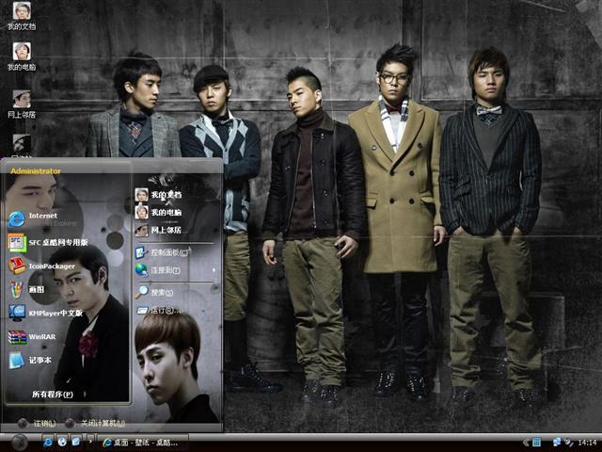Click language bar tray icon

[537, 444]
